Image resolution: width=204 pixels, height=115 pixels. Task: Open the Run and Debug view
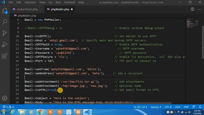point(5,44)
